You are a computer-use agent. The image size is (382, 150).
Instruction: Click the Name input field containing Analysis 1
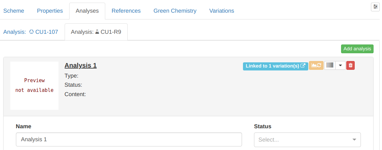click(129, 139)
